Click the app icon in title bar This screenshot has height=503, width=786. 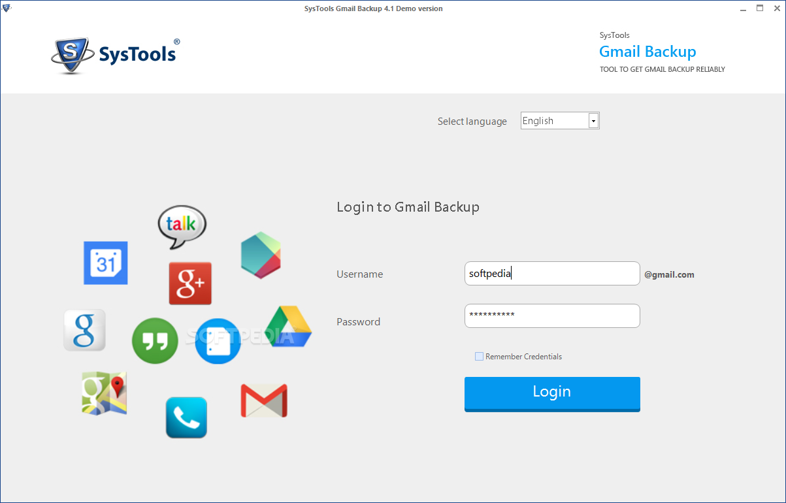[x=7, y=8]
